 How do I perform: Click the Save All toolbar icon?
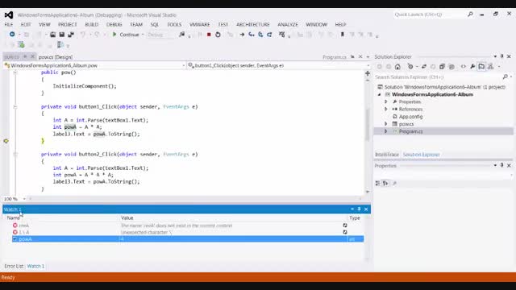[71, 35]
